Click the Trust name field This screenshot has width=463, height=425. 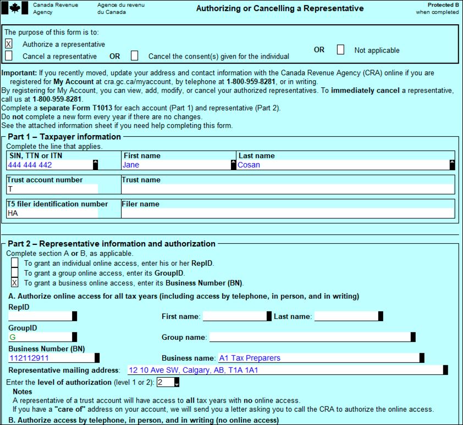coord(288,189)
